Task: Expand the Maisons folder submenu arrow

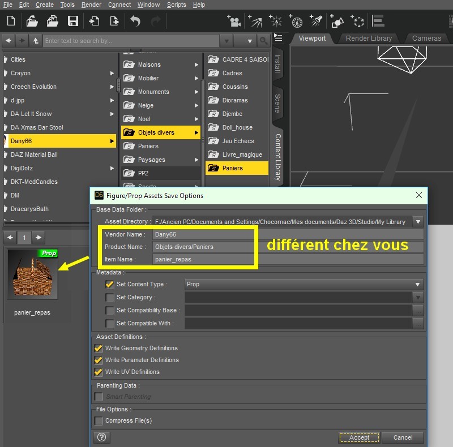Action: point(196,65)
